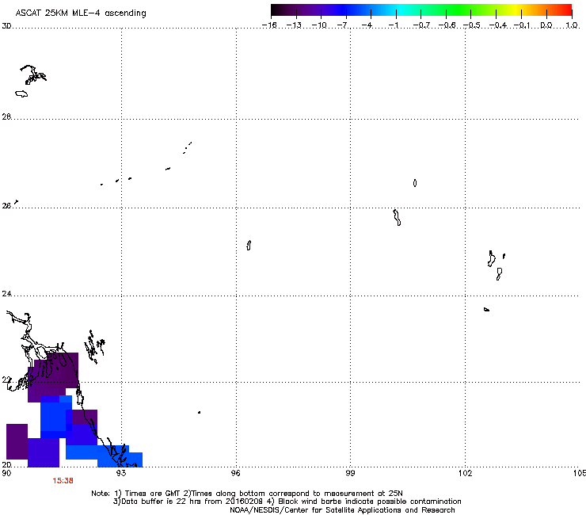Screen dimensions: 586x515
Task: Select the '1.0' color scale label
Action: click(x=572, y=25)
